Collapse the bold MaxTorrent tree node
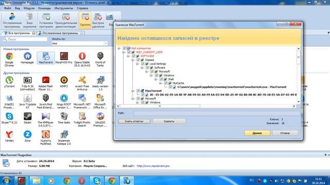330x185 pixels. point(133,91)
